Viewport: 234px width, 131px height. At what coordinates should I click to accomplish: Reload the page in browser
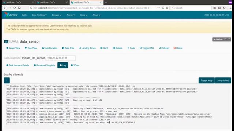tap(15, 8)
